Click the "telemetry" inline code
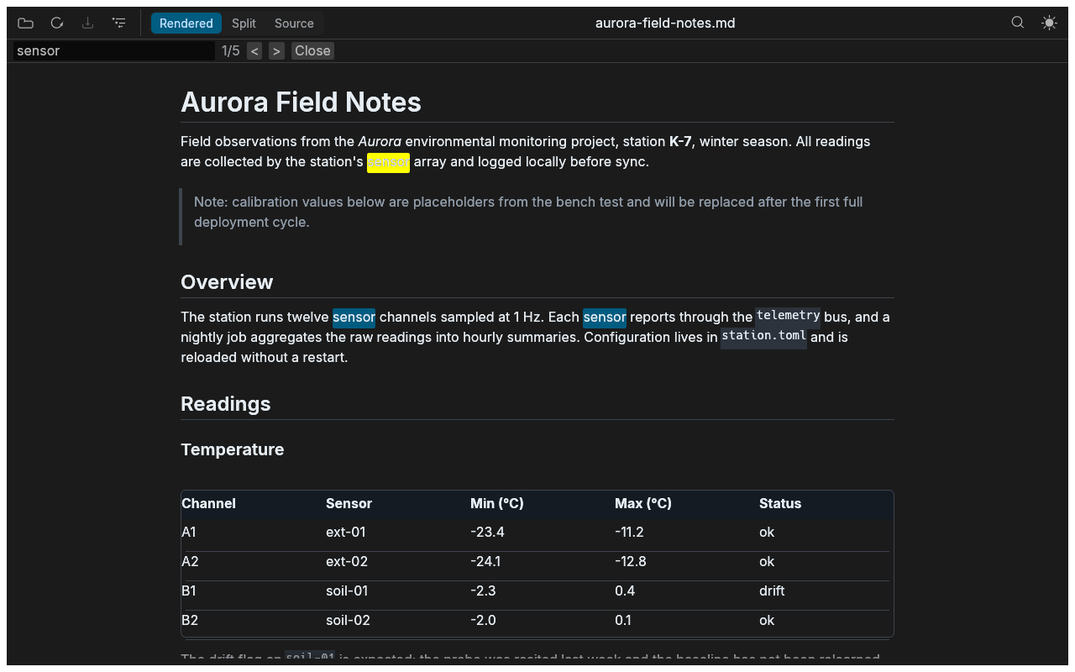Viewport: 1075px width, 672px height. 788,316
